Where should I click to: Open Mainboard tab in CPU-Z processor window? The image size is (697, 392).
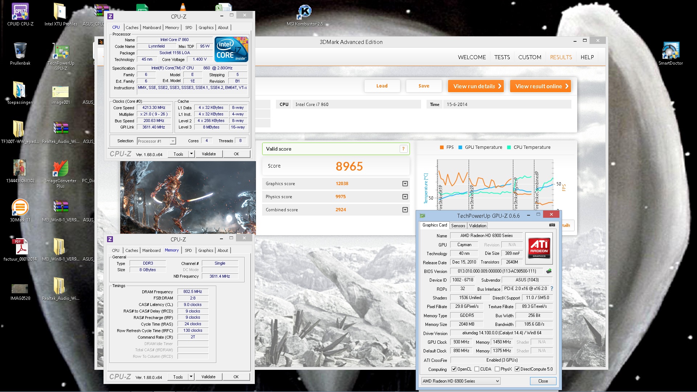click(x=152, y=28)
